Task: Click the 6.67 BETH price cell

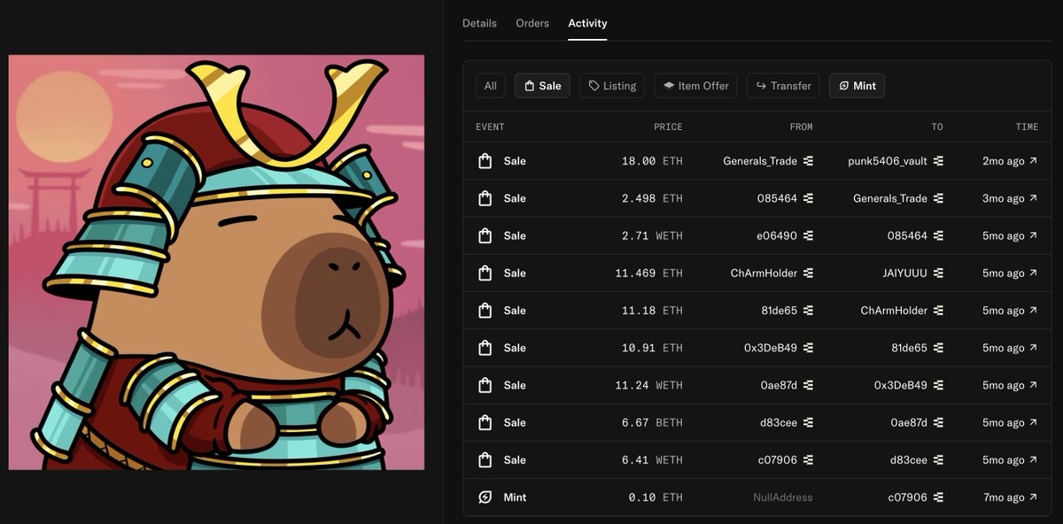Action: click(652, 422)
